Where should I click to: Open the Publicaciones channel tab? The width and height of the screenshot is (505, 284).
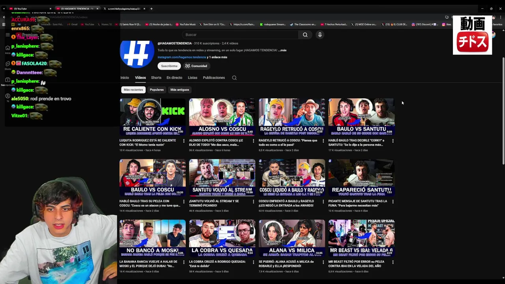(214, 78)
